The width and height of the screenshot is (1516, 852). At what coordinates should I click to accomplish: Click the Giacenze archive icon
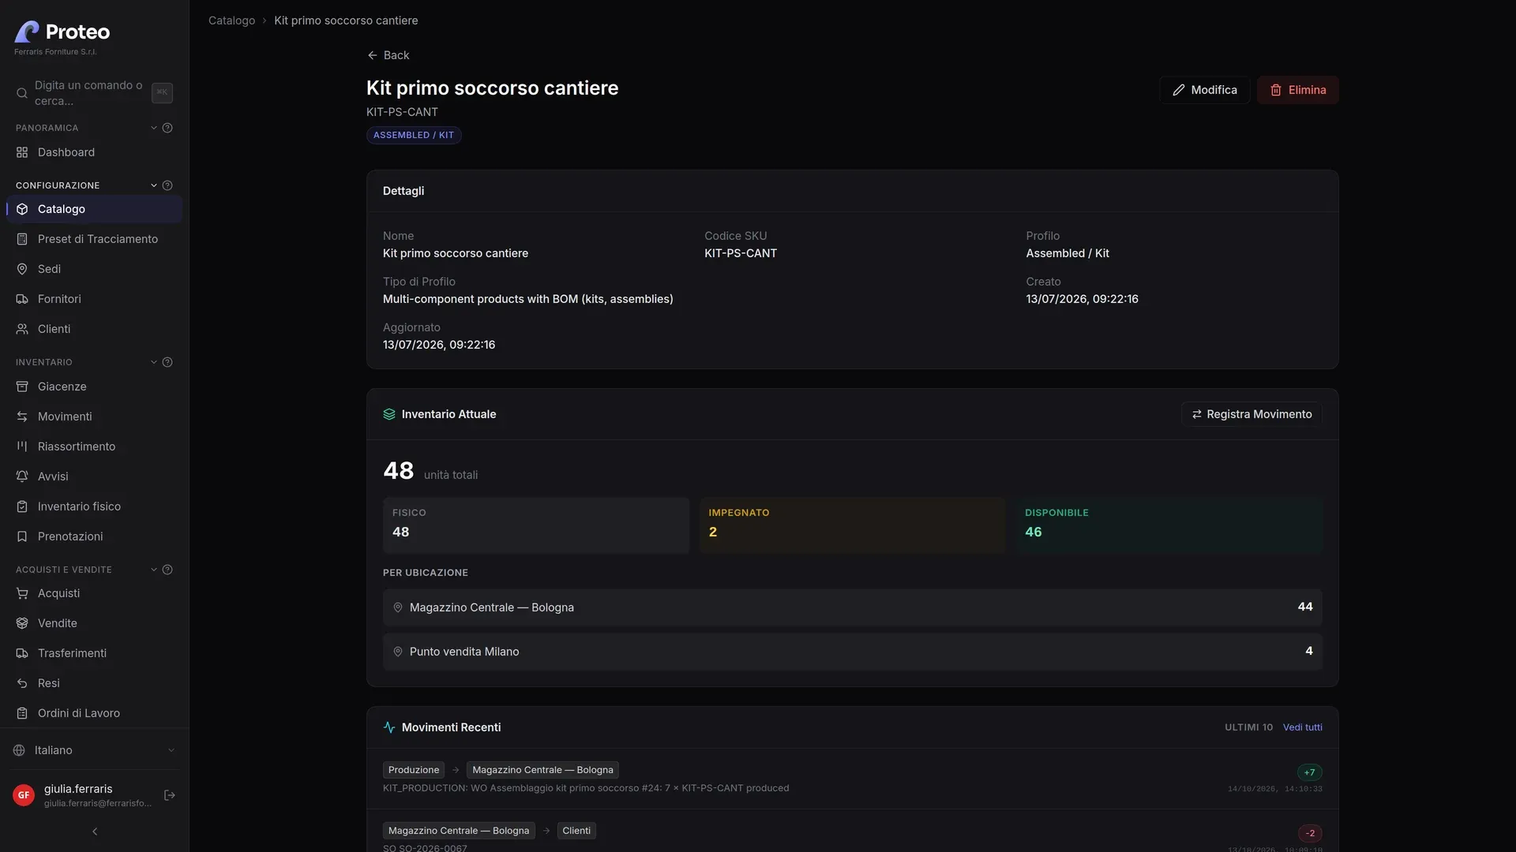click(x=22, y=387)
